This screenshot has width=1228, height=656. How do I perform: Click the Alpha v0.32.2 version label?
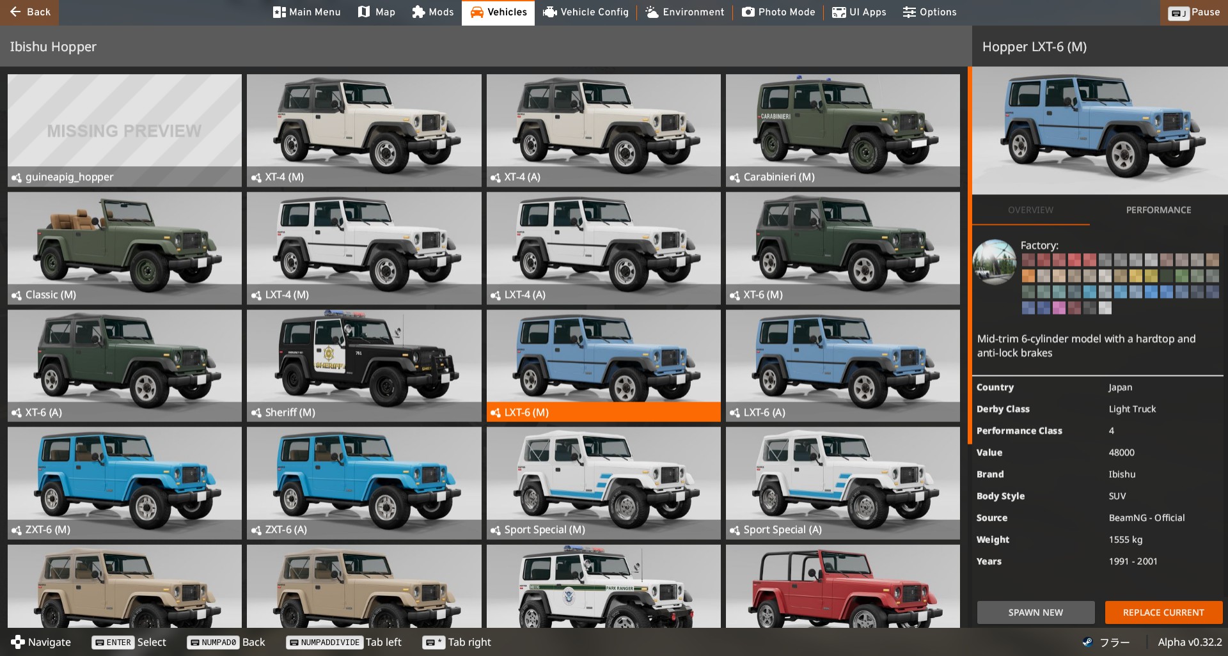1190,642
